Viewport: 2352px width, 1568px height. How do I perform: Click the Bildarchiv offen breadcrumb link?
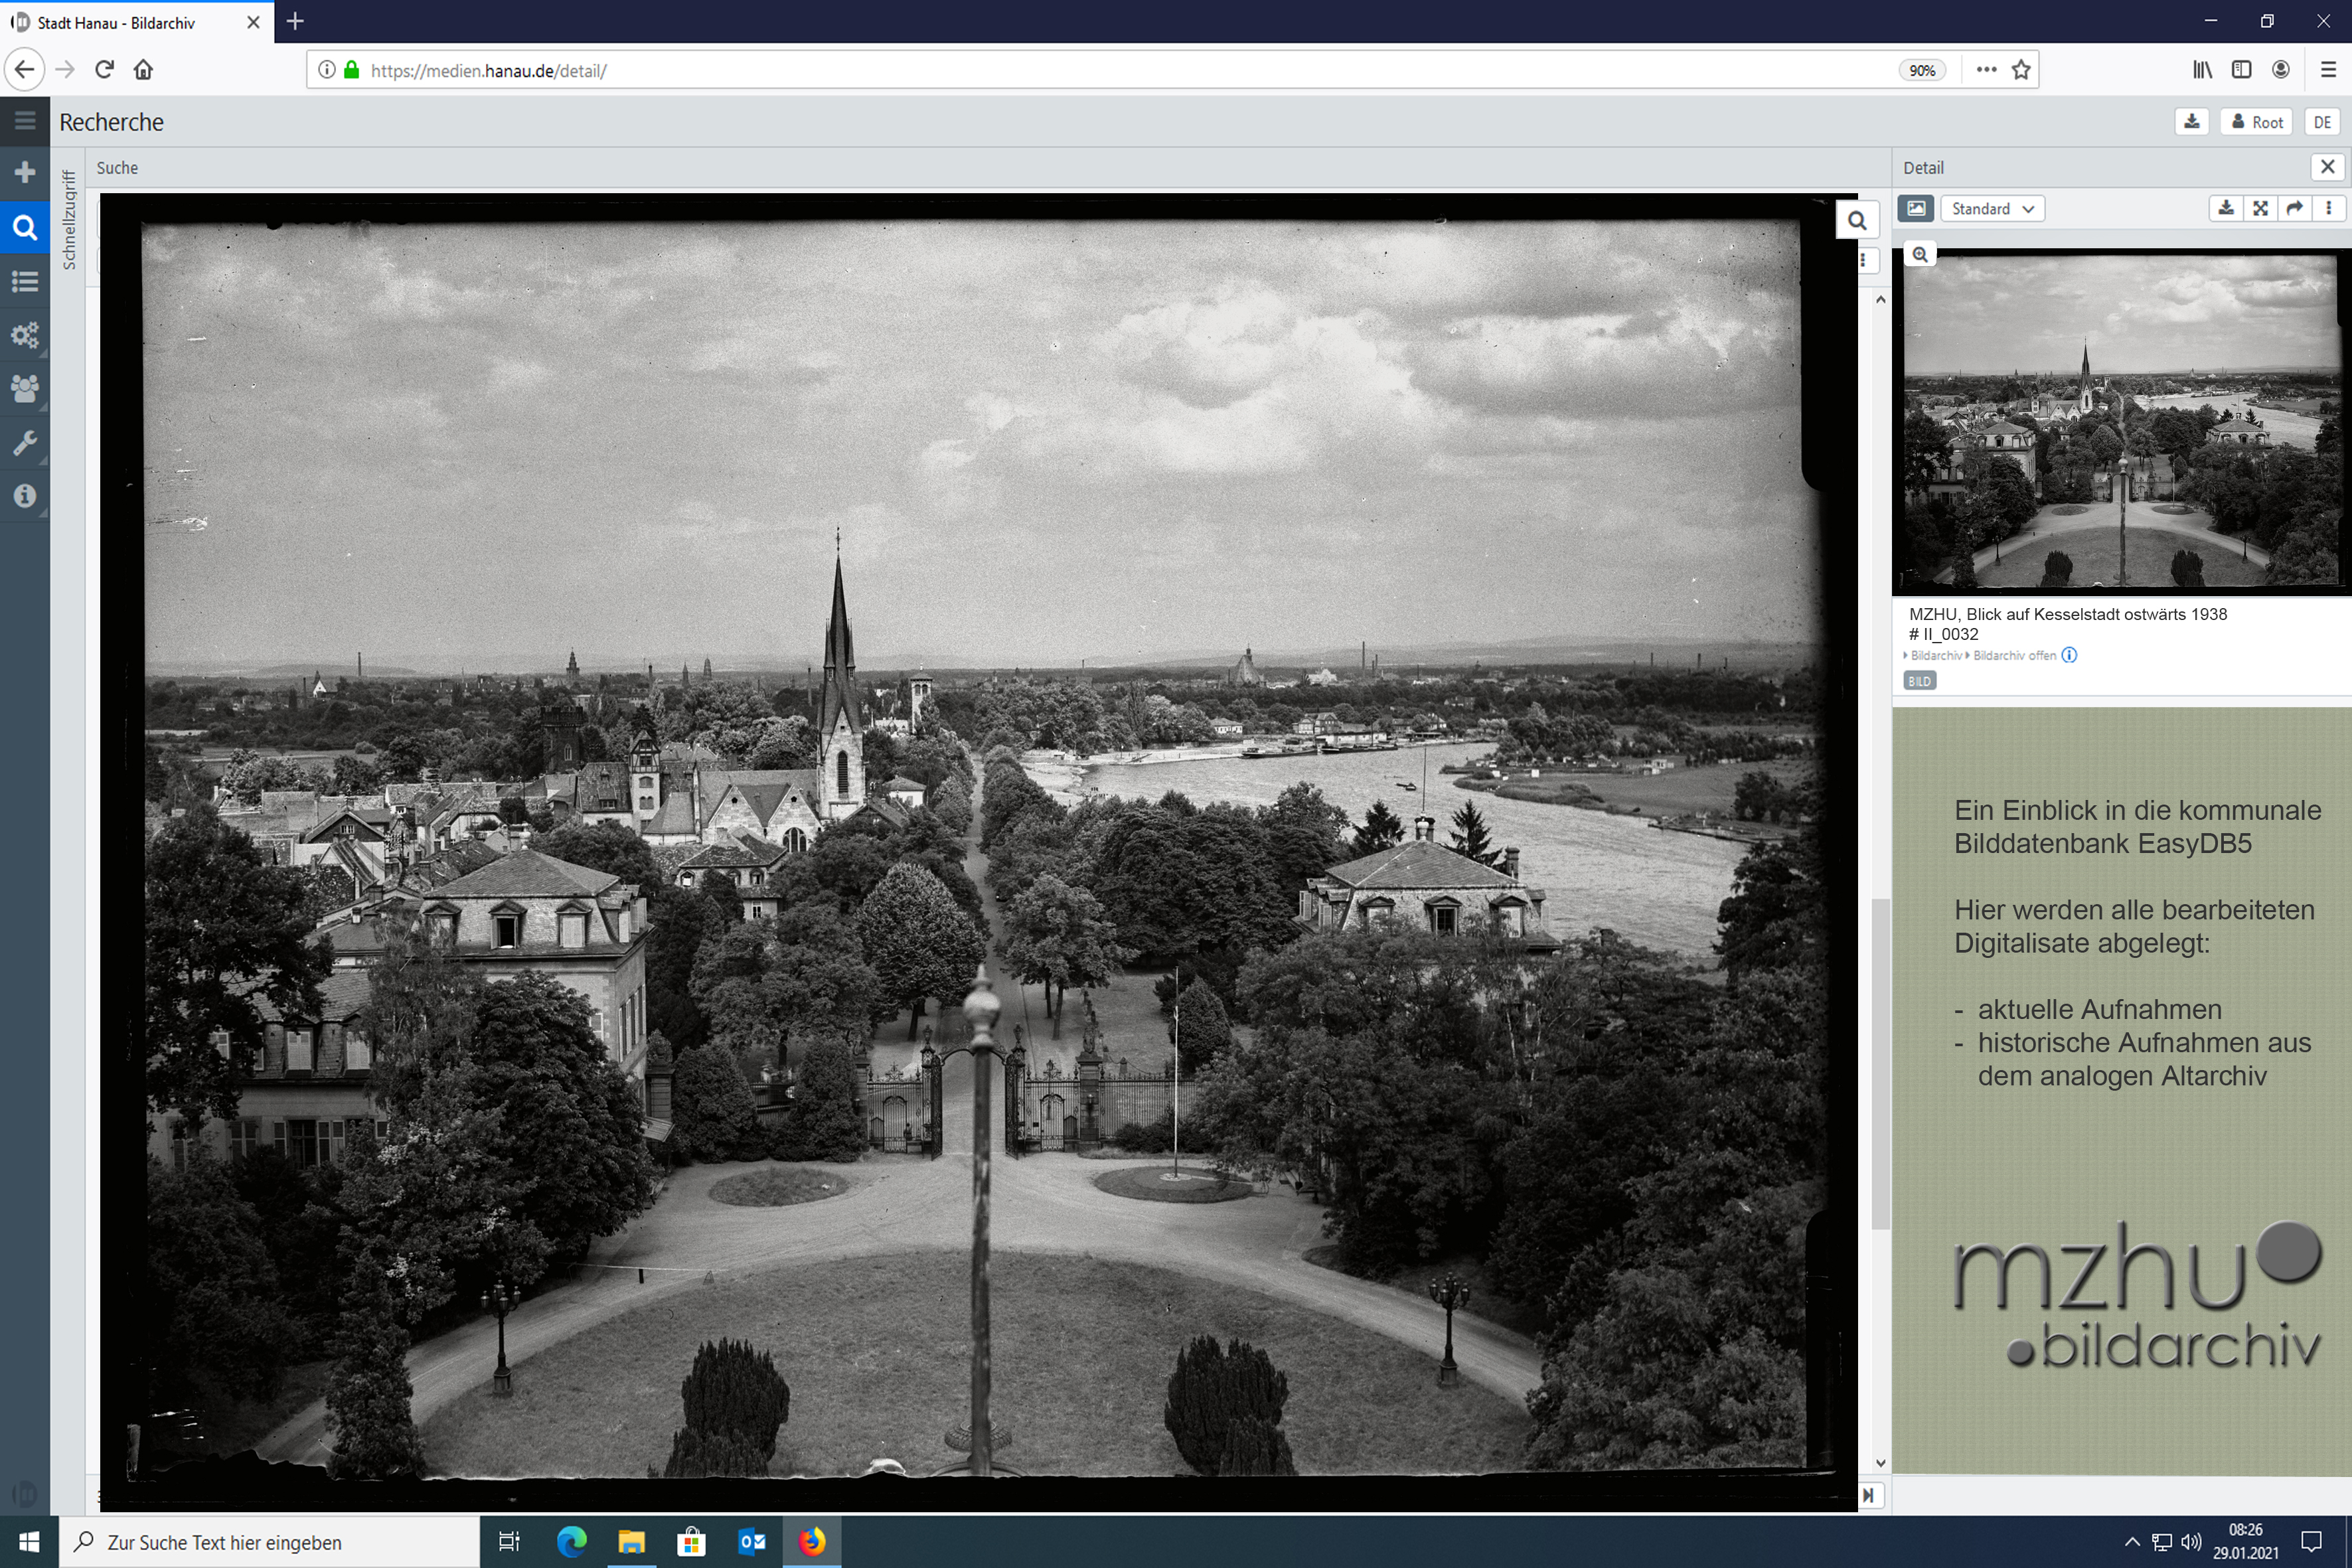(x=2014, y=655)
